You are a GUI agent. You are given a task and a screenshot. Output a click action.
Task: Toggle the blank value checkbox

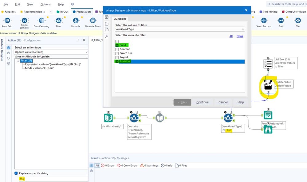(117, 41)
